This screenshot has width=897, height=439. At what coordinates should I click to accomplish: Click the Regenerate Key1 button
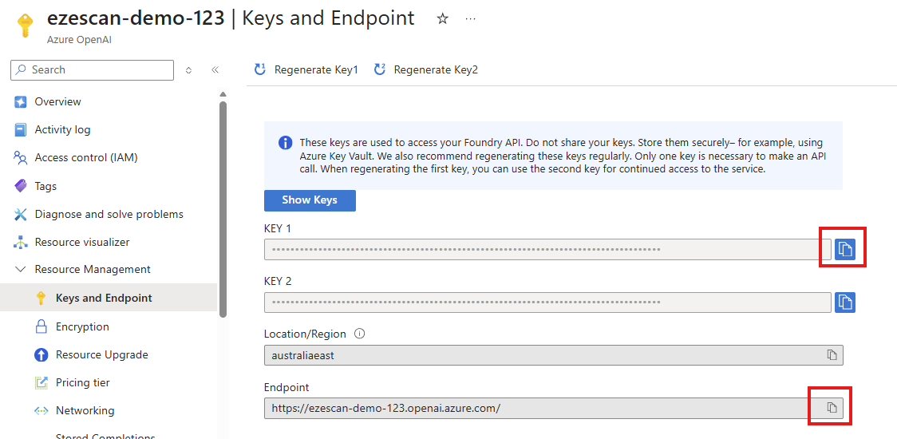(306, 69)
